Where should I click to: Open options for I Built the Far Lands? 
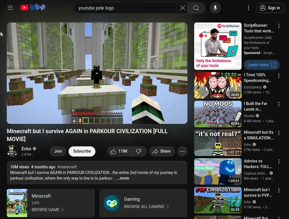tap(279, 104)
